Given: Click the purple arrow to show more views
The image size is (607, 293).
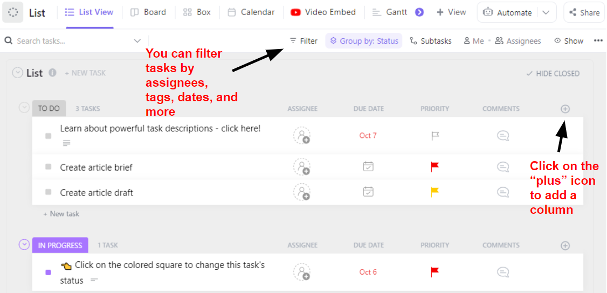Looking at the screenshot, I should (419, 12).
